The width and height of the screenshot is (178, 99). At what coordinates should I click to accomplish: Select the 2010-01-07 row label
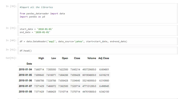tap(25, 86)
